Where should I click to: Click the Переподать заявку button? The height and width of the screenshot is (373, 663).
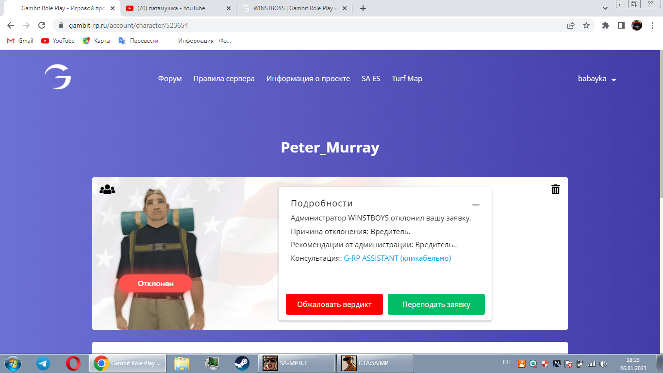[x=436, y=305]
